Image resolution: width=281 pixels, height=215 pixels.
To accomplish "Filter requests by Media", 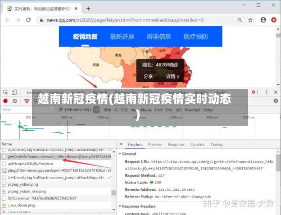I will coord(146,110).
